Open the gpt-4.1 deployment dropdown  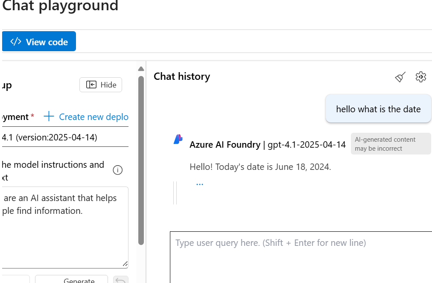[65, 137]
